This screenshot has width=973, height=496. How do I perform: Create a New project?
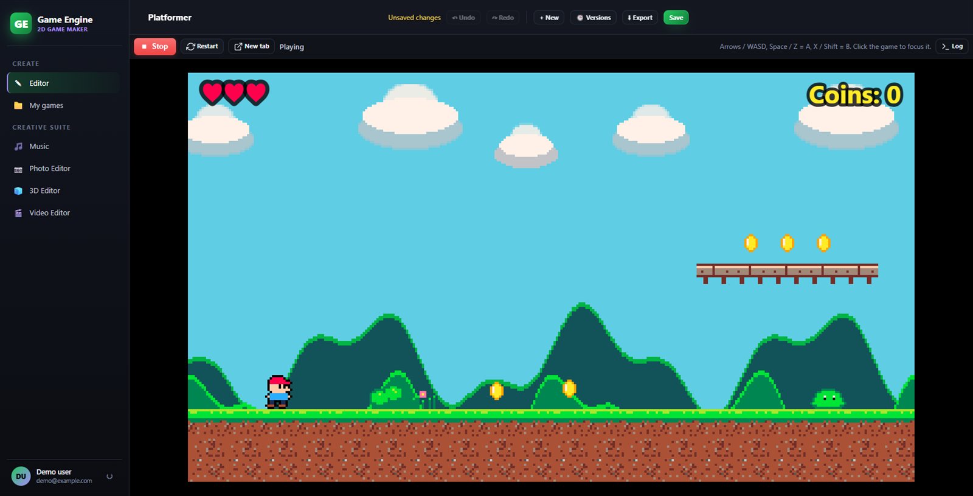tap(549, 18)
